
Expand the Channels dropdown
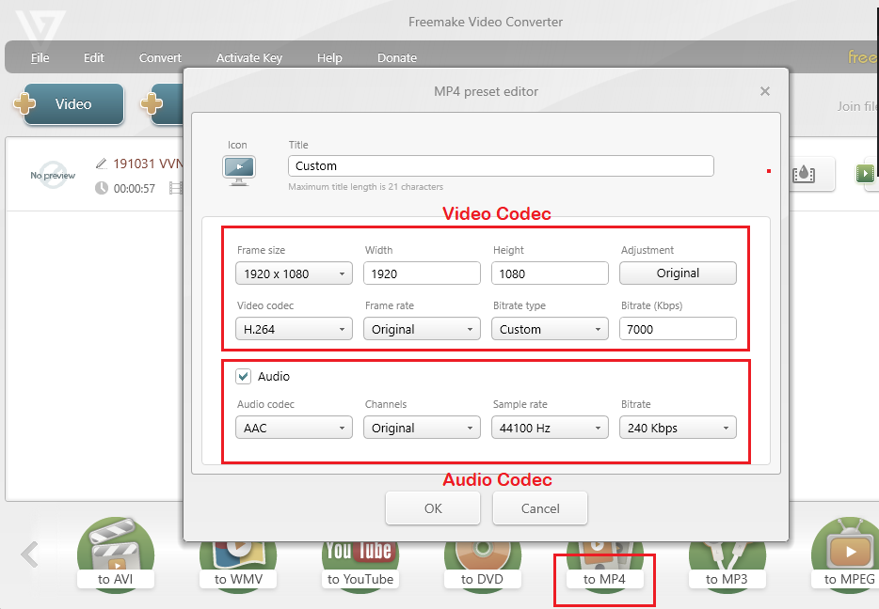tap(423, 428)
